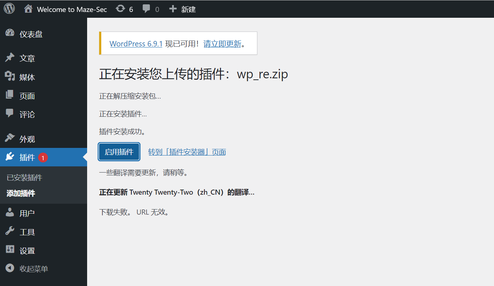
Task: Follow the 转到「插件安装器」页面 link
Action: 187,152
